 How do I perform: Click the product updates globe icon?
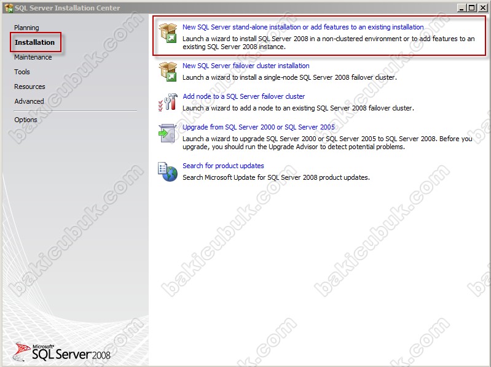click(168, 172)
